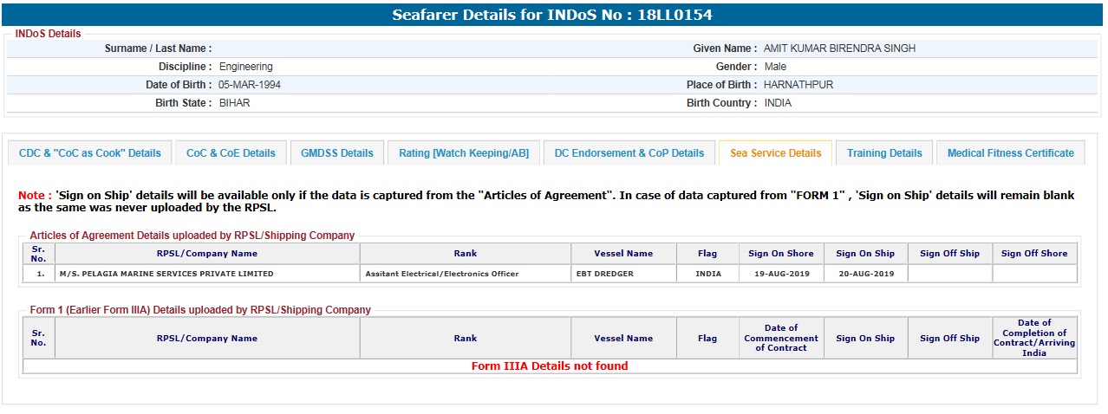The width and height of the screenshot is (1108, 414).
Task: Switch to the Training Details tab
Action: (x=884, y=153)
